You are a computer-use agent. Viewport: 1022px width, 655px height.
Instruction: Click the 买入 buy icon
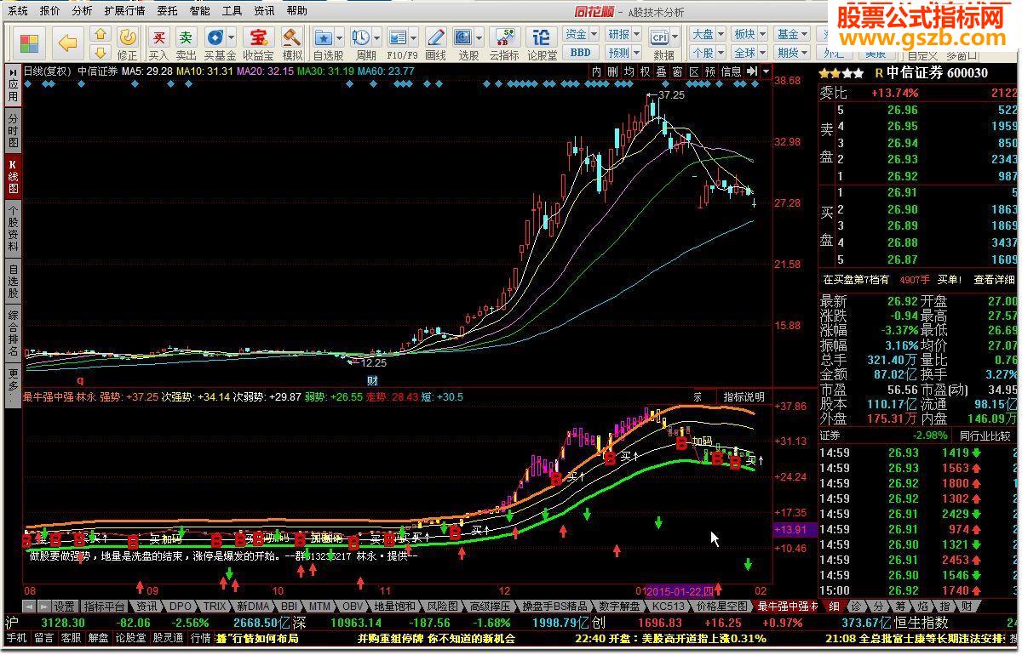[x=158, y=43]
